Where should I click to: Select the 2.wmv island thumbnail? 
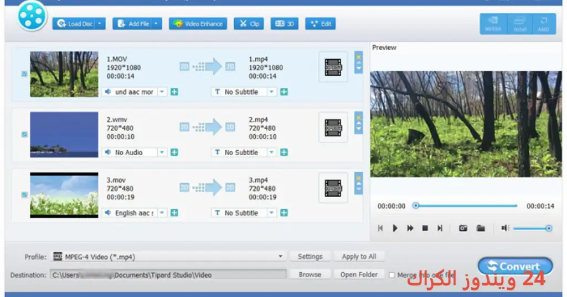pyautogui.click(x=64, y=135)
